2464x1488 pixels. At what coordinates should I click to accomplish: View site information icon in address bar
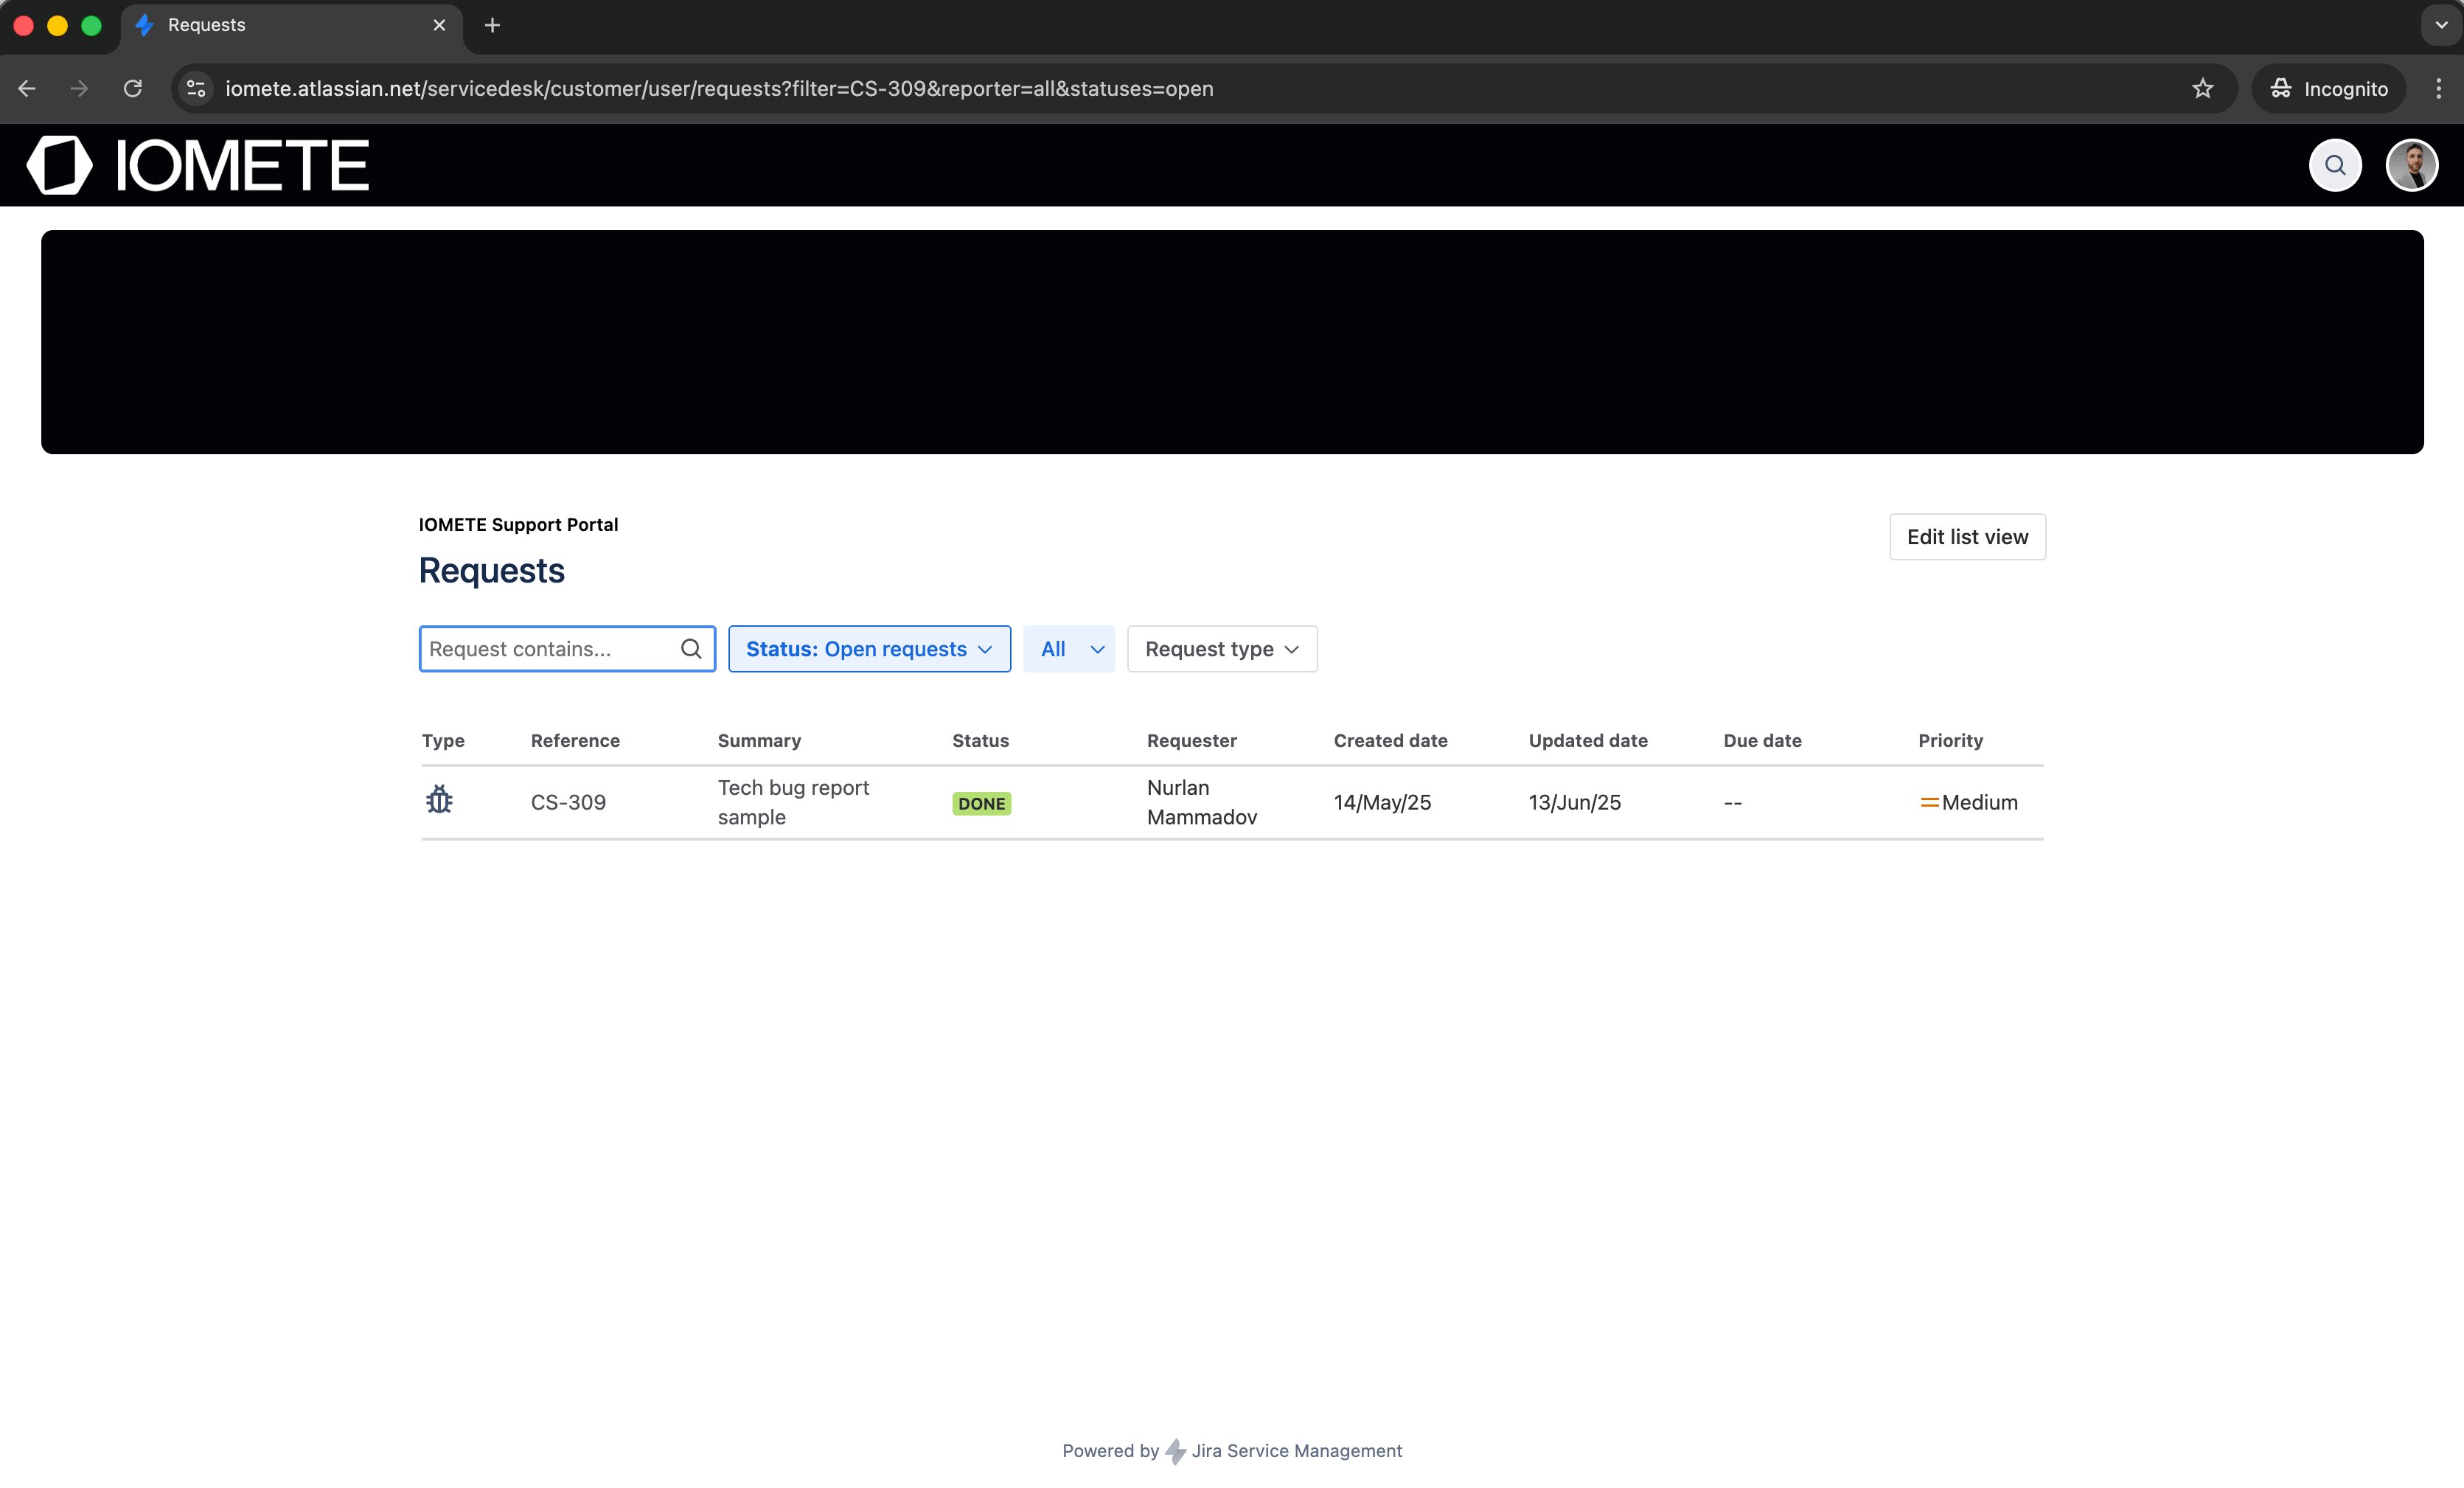pyautogui.click(x=197, y=89)
